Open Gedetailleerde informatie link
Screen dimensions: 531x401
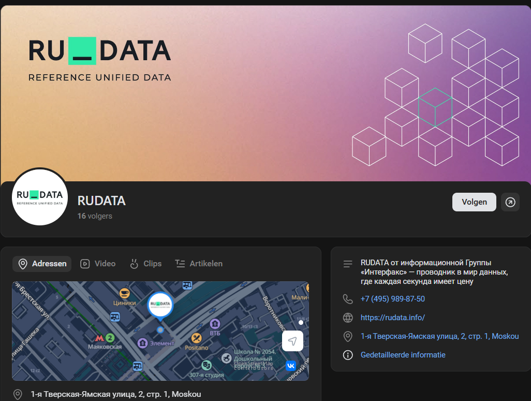pos(403,355)
